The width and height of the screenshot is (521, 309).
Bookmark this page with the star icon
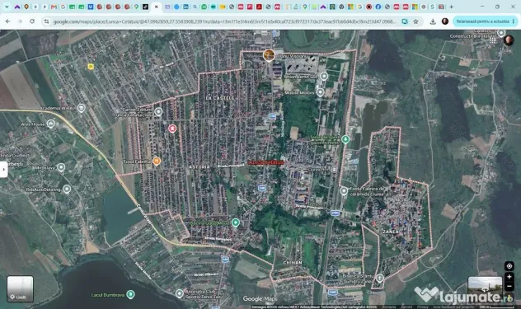click(415, 21)
